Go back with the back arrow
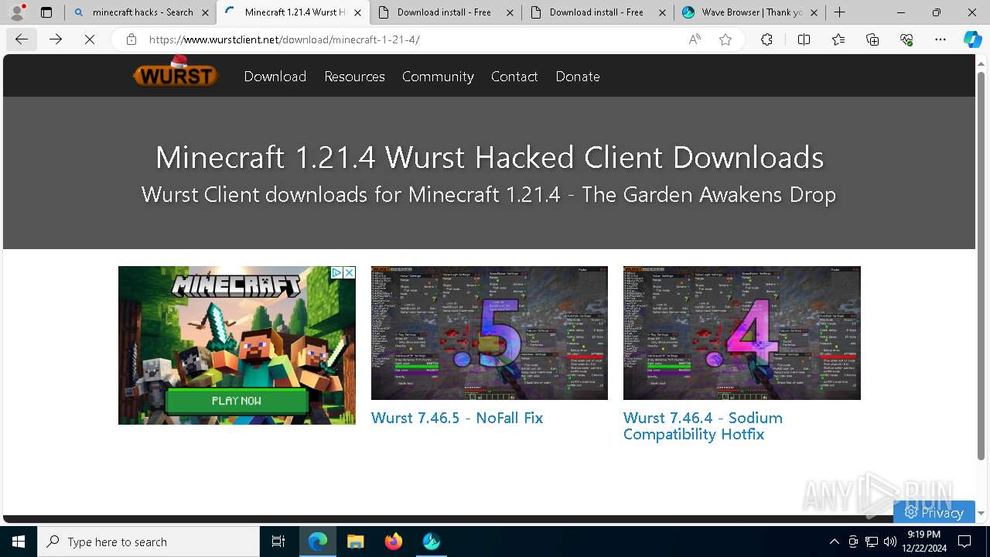This screenshot has height=557, width=990. (22, 39)
